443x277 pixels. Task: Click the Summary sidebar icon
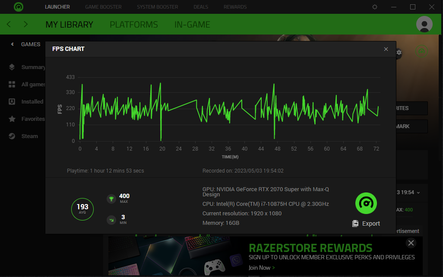point(12,67)
